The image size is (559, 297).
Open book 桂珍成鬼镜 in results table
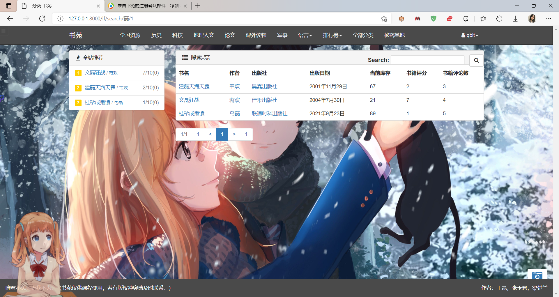[x=192, y=114]
